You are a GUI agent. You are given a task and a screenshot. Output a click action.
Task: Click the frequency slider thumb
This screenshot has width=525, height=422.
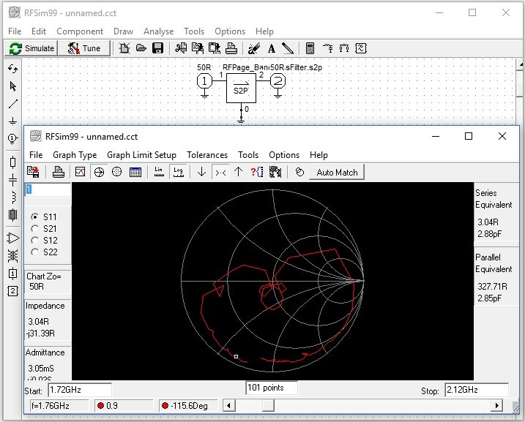268,406
